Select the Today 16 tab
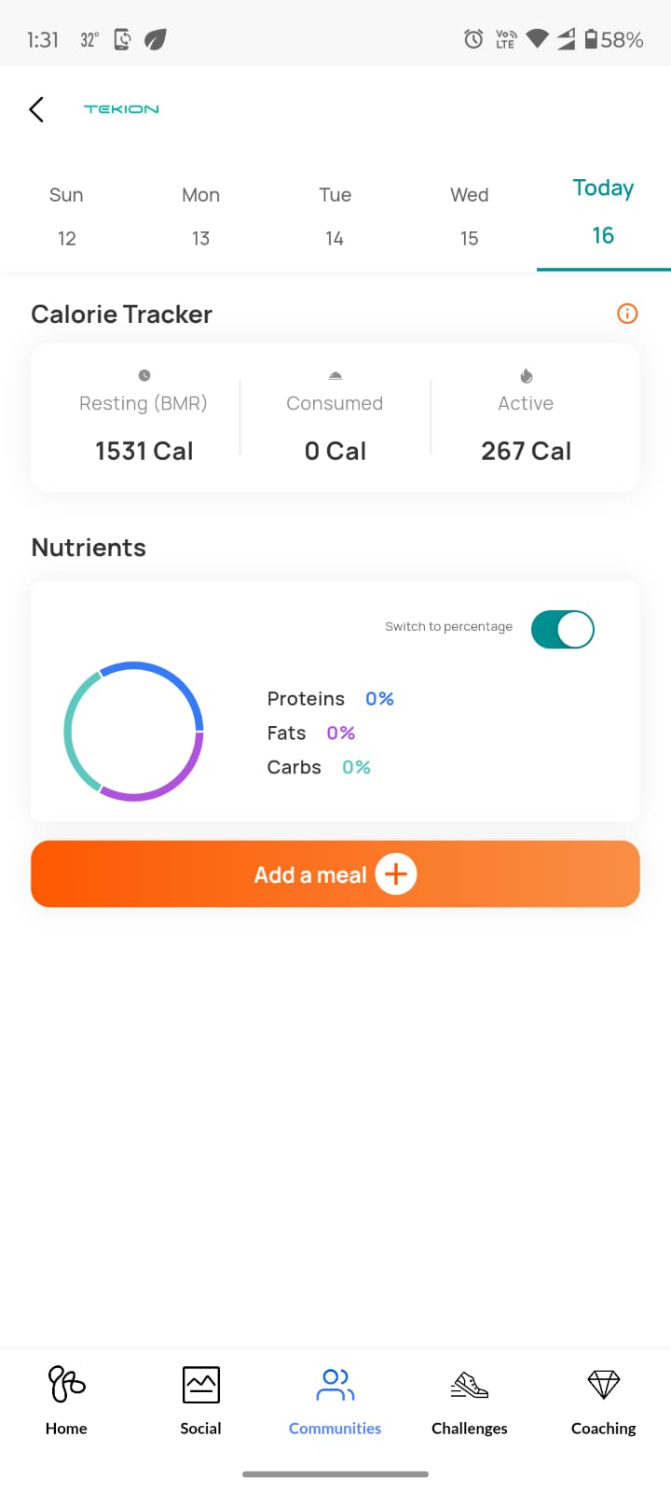The width and height of the screenshot is (671, 1493). click(x=603, y=213)
